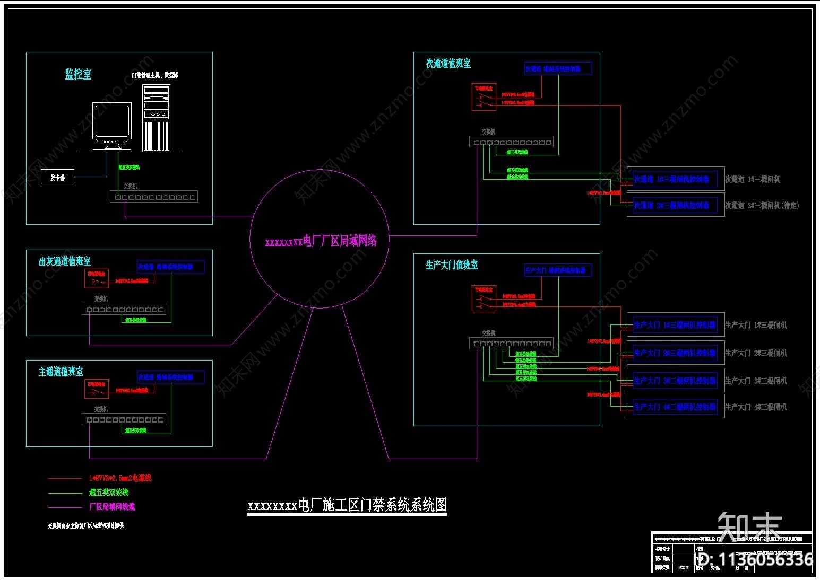Click the company name cell ending 有限公司
Screen dimensions: 820x580
coord(688,539)
